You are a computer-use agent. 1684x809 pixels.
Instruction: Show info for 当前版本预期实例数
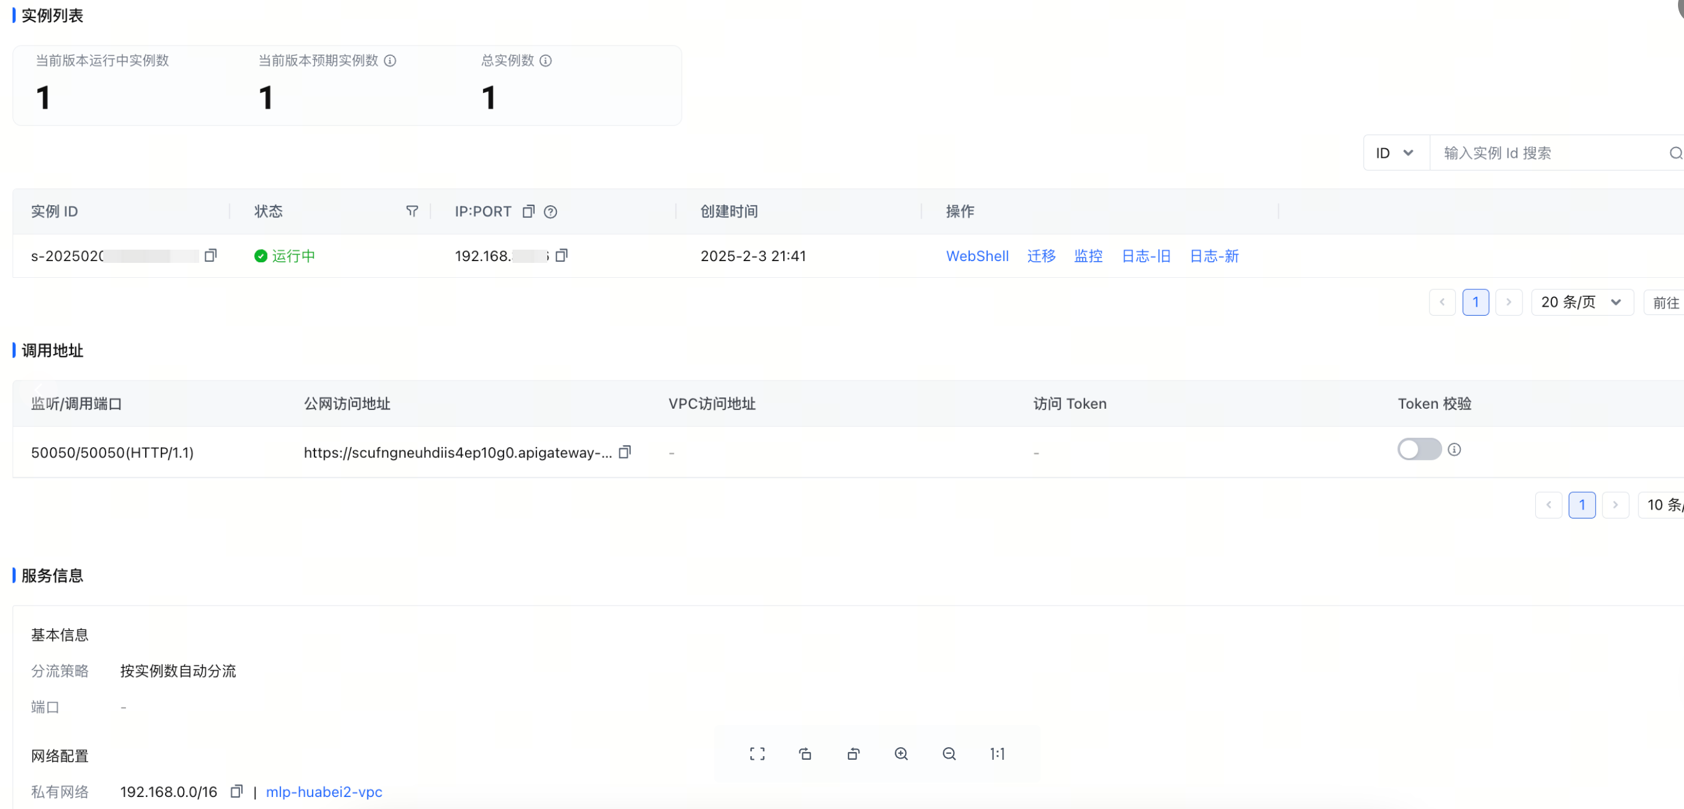click(390, 61)
